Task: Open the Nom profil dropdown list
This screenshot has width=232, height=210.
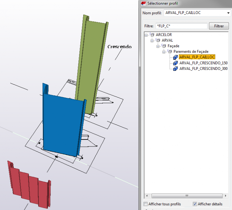Action: click(229, 13)
